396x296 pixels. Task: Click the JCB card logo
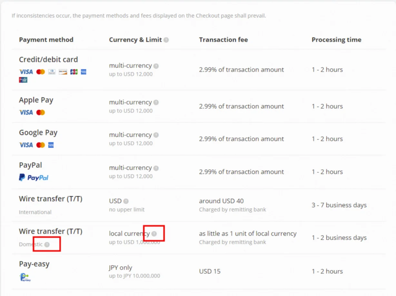point(74,72)
